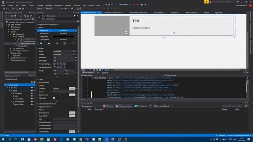Click Создать button for DataContext property
This screenshot has width=253, height=142.
(72, 95)
